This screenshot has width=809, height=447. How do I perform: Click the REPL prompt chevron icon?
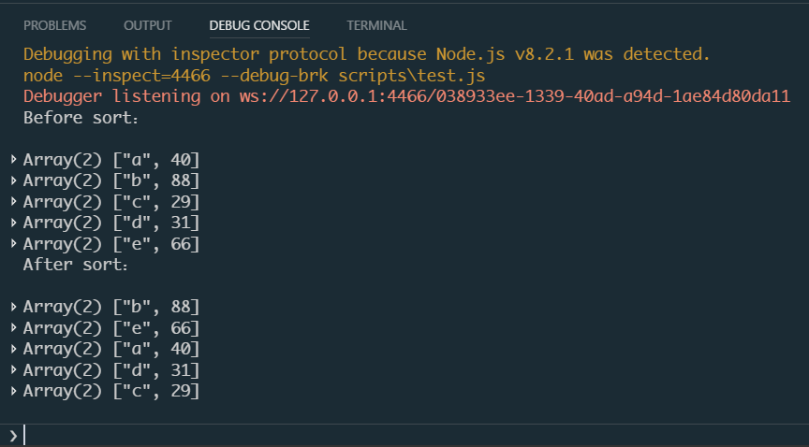pos(13,436)
